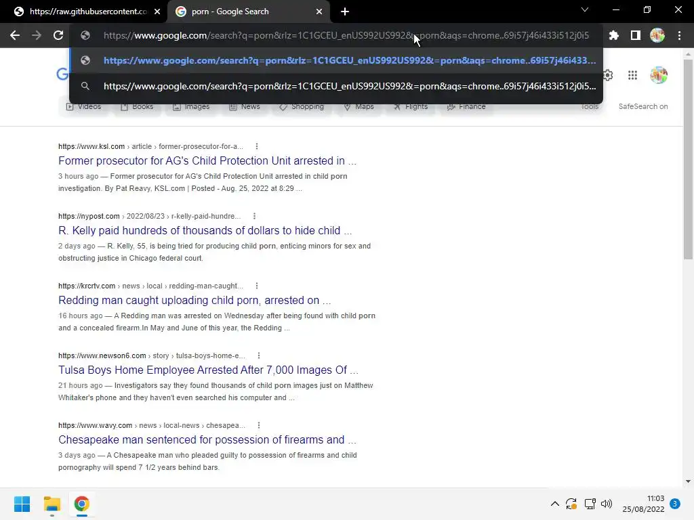Open the three-dot menu beside ksl.com result
Screen dimensions: 694x520
pyautogui.click(x=257, y=146)
